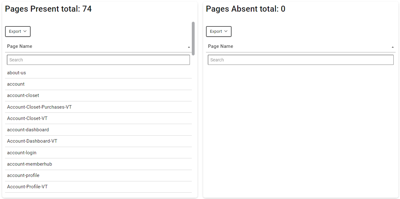Select the Account-Closet-Purchases-VT row
Image resolution: width=400 pixels, height=199 pixels.
tap(98, 107)
